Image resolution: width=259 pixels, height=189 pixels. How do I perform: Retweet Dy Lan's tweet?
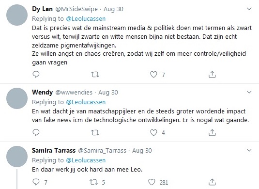pyautogui.click(x=95, y=75)
